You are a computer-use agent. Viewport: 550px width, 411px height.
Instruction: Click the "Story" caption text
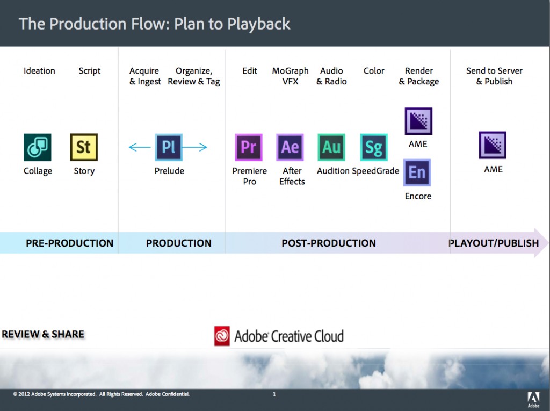coord(84,171)
